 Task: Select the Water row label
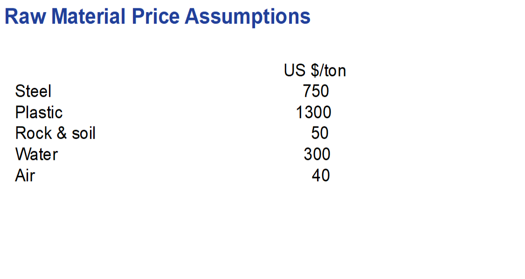point(36,154)
